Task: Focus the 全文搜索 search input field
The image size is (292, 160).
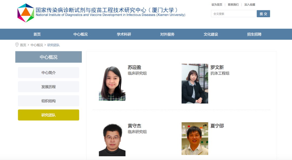Action: click(233, 14)
